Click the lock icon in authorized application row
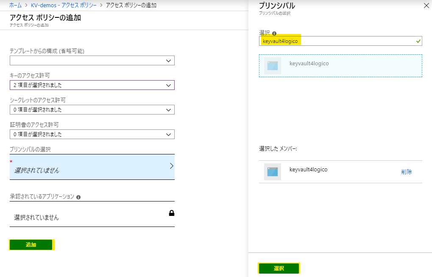Viewport: 432px width, 277px height. coord(172,213)
